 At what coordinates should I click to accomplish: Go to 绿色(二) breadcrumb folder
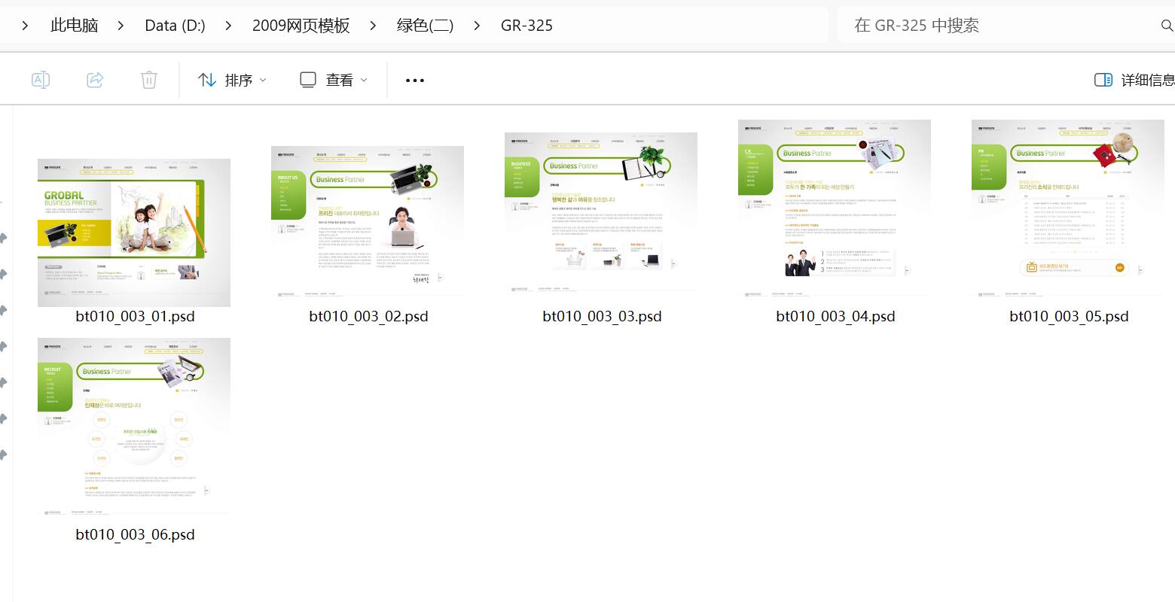point(425,26)
